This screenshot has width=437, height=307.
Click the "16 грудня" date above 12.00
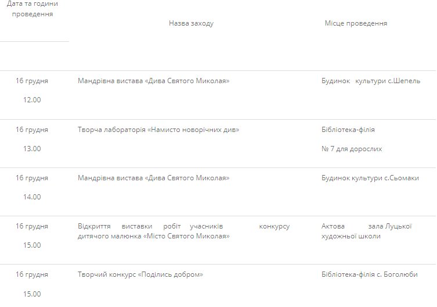tap(32, 81)
